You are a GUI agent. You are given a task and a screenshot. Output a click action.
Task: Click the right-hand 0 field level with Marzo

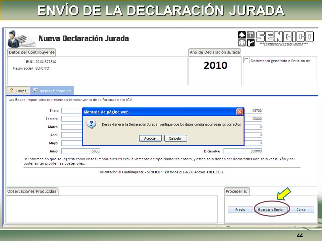coord(253,127)
